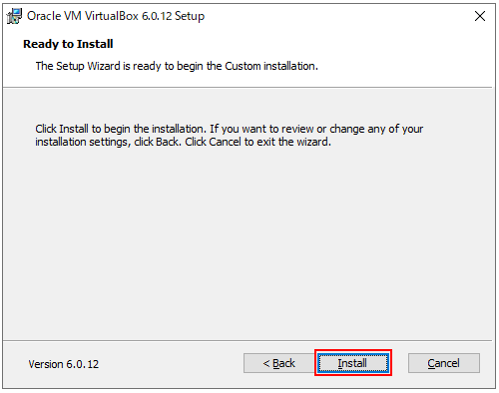Viewport: 499px width, 393px height.
Task: Start the installation with the Install button
Action: 353,363
